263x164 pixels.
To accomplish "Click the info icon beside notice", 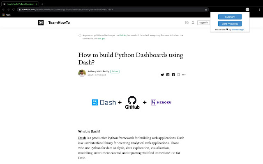I will coord(80,35).
